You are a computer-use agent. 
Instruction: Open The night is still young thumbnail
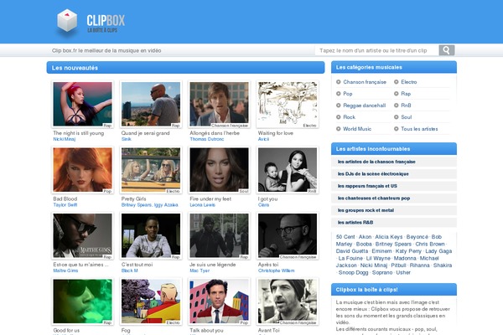[82, 104]
